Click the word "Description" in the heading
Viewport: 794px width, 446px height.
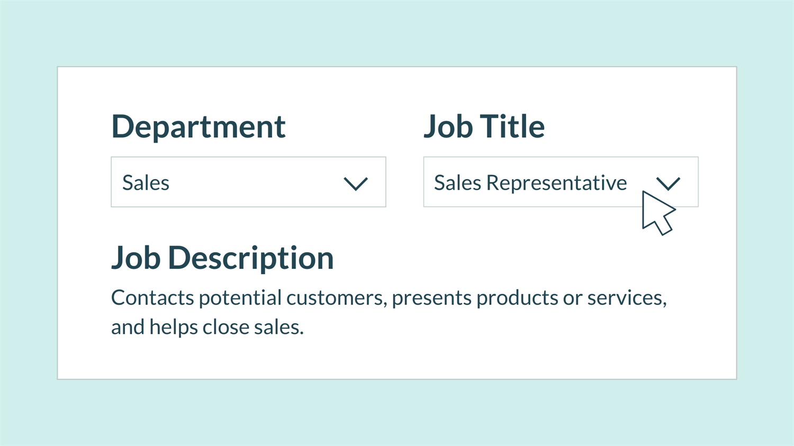(251, 258)
